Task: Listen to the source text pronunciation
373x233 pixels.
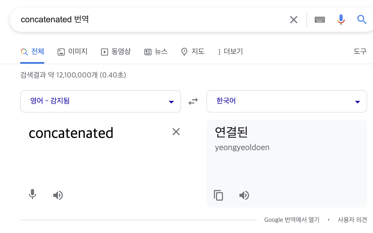Action: point(58,195)
